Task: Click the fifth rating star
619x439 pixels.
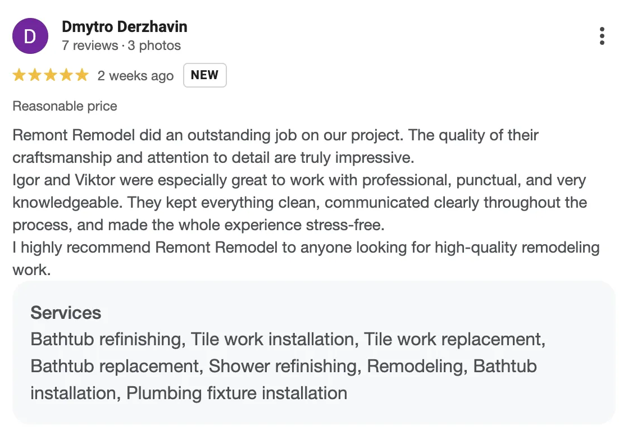Action: 82,75
